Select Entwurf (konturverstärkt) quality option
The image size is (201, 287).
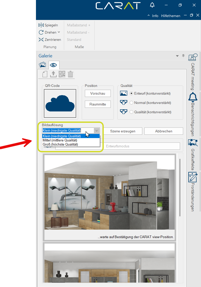tap(131, 93)
